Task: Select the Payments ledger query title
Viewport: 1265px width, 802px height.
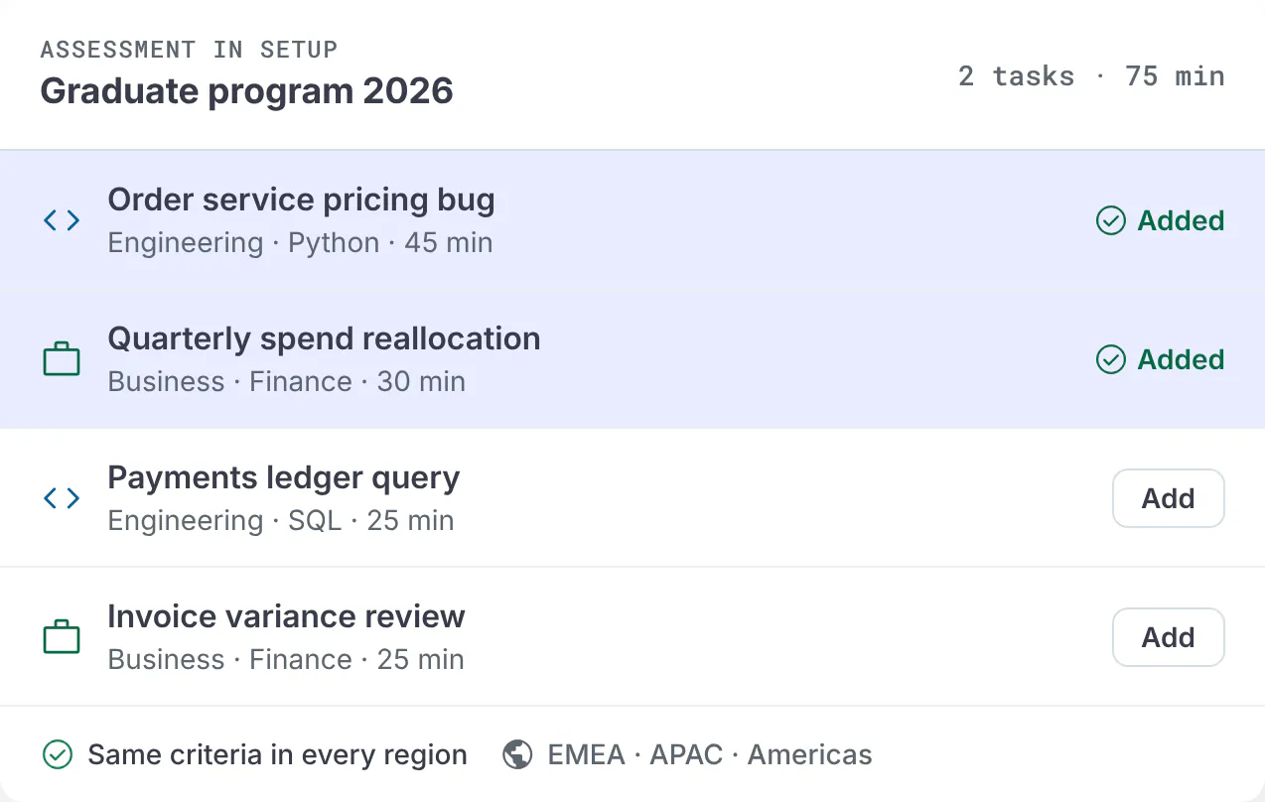Action: (284, 477)
